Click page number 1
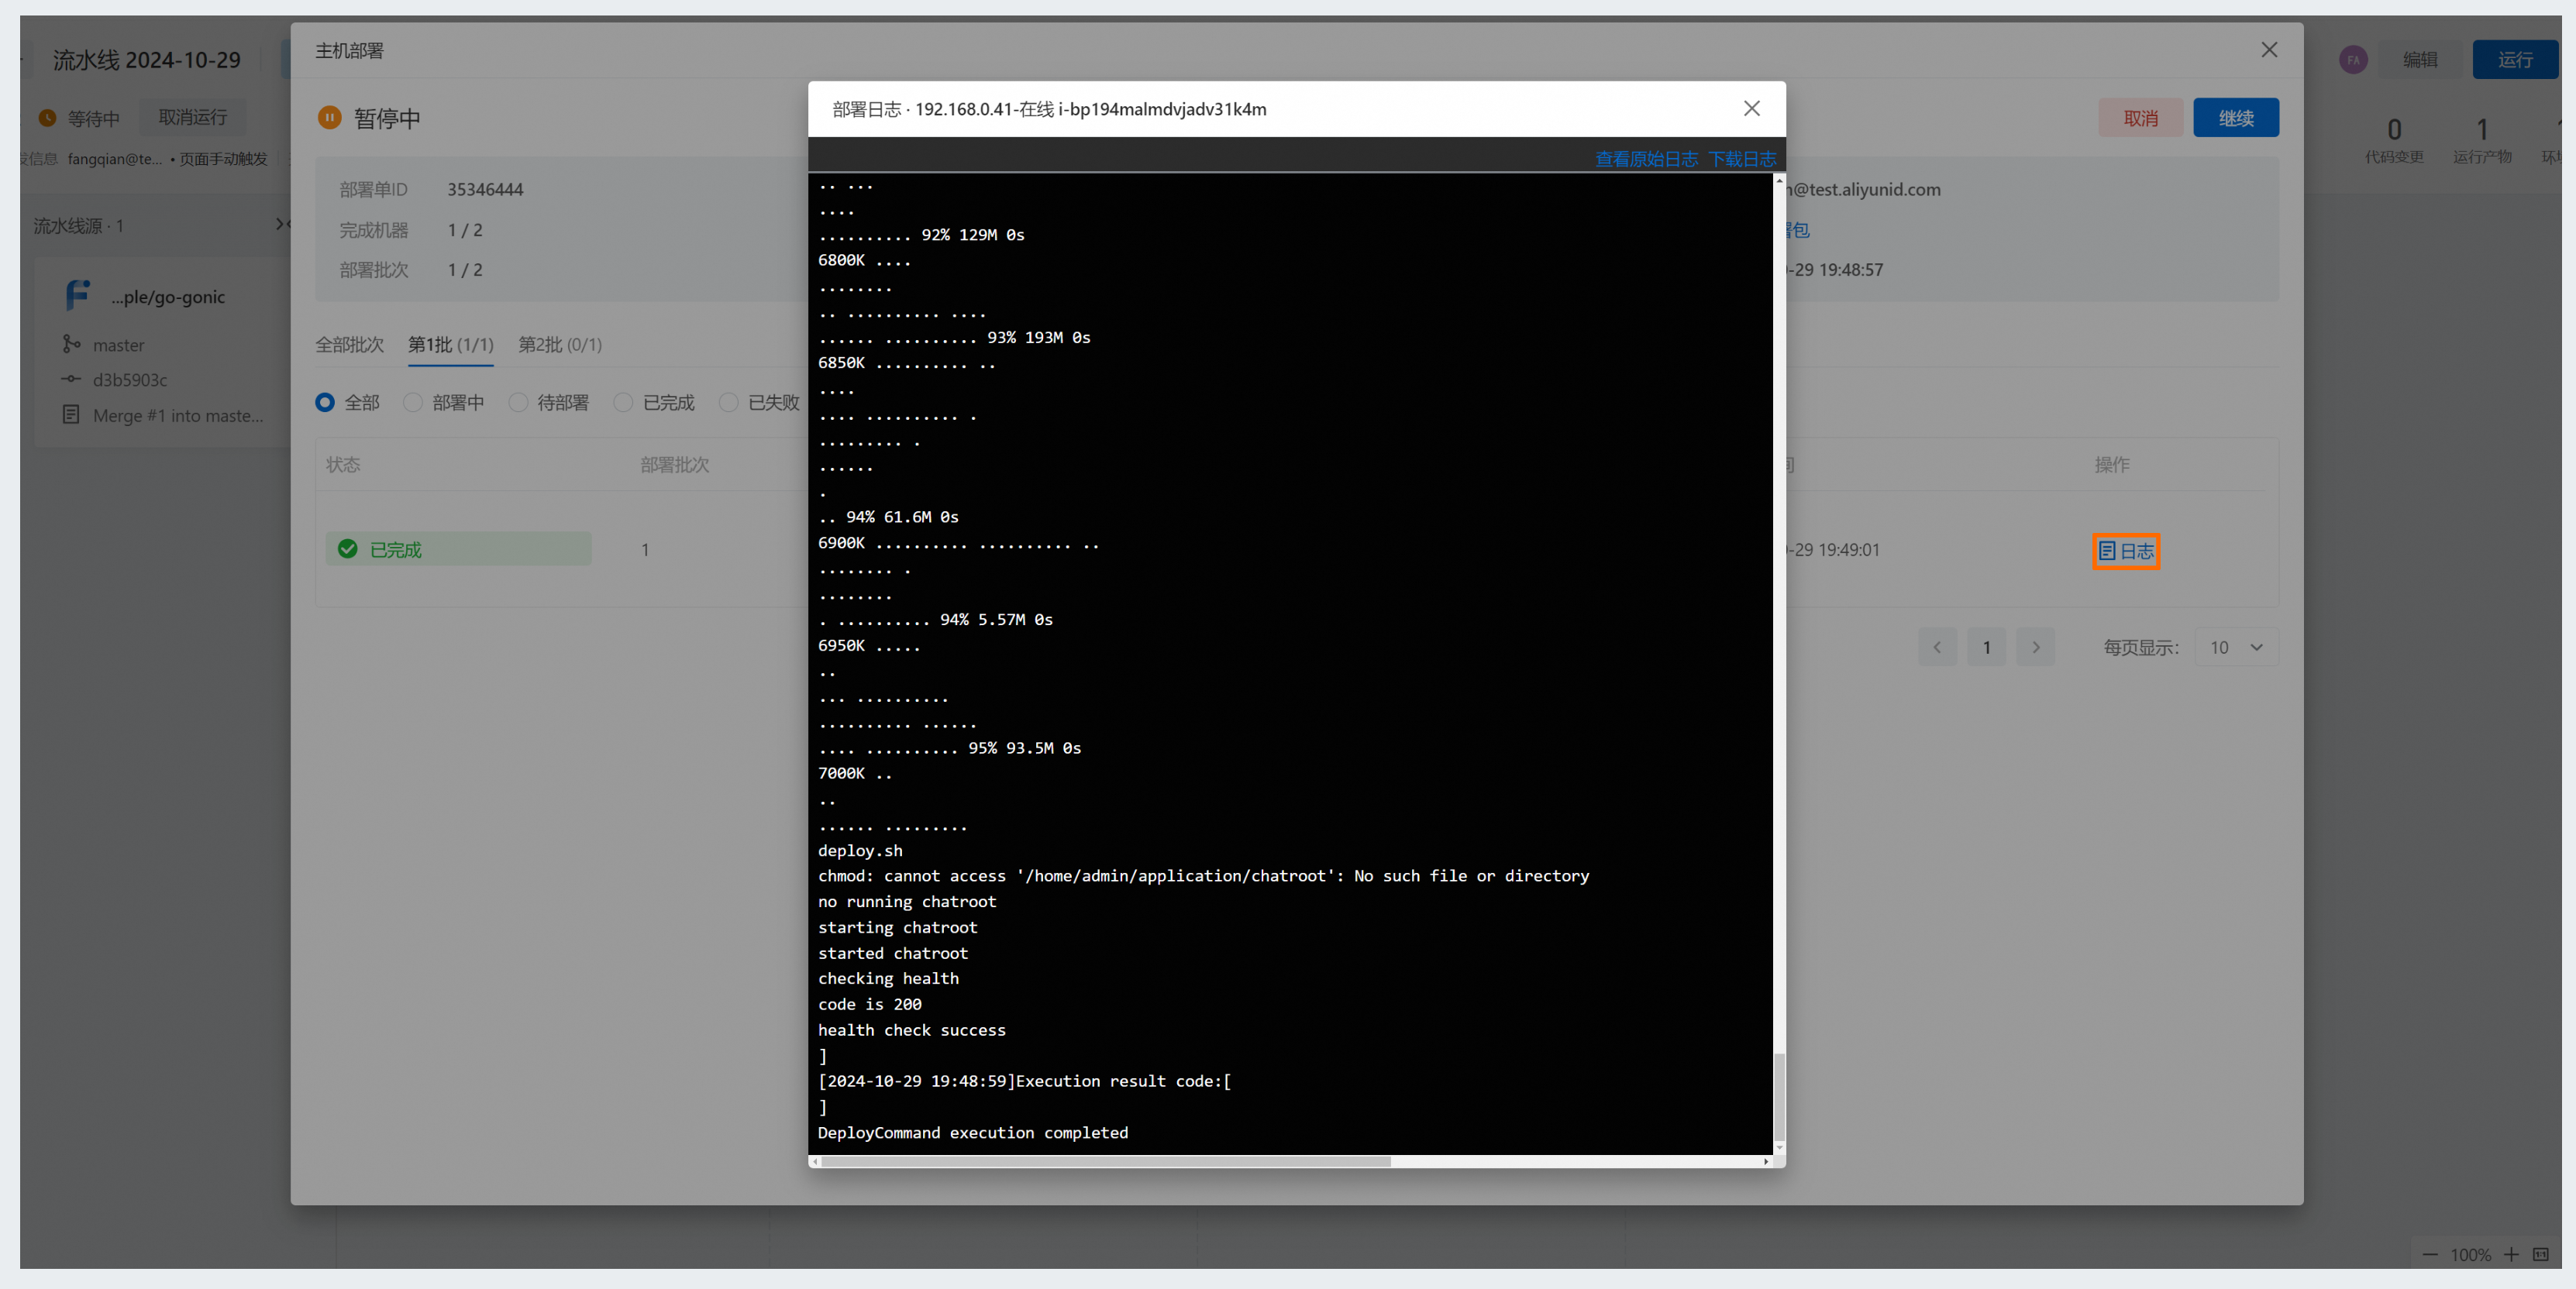The height and width of the screenshot is (1289, 2576). click(1986, 648)
